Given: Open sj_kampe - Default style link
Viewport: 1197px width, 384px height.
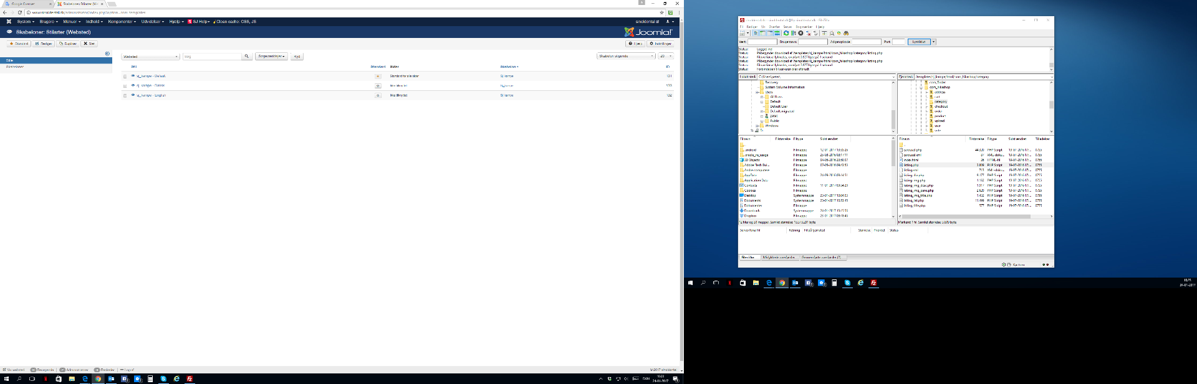Looking at the screenshot, I should pos(151,76).
